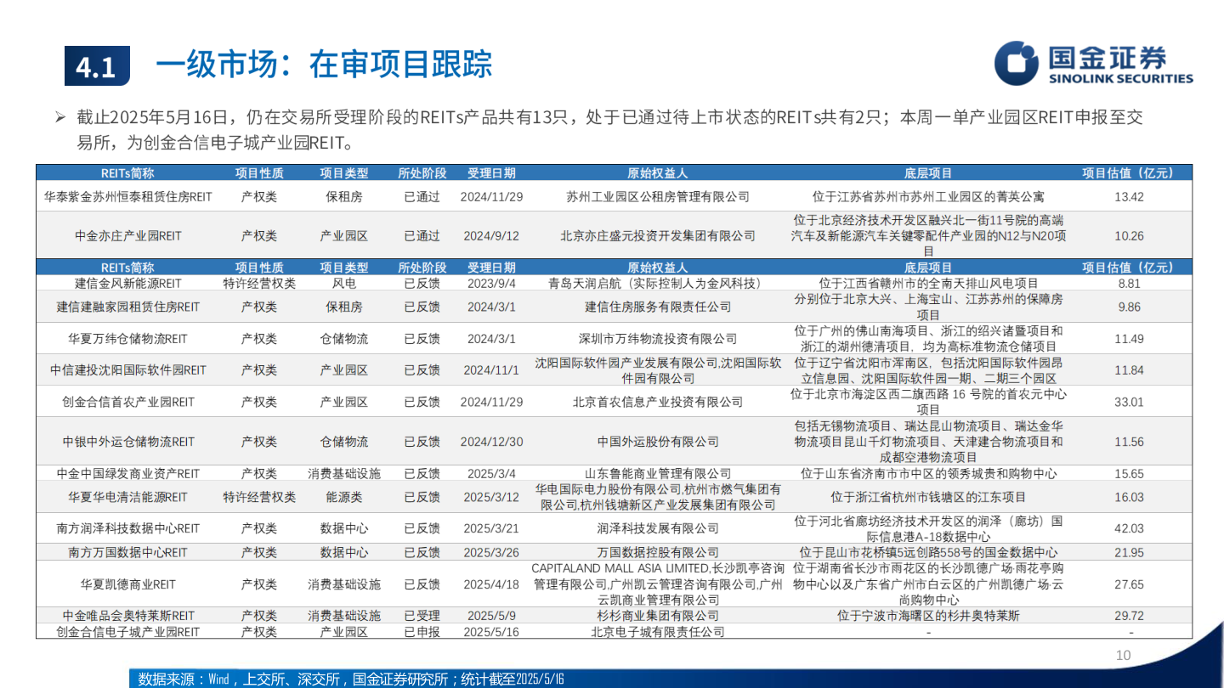Click 山东鲁能商业管理有限公司 cell
The image size is (1224, 688).
tap(658, 474)
